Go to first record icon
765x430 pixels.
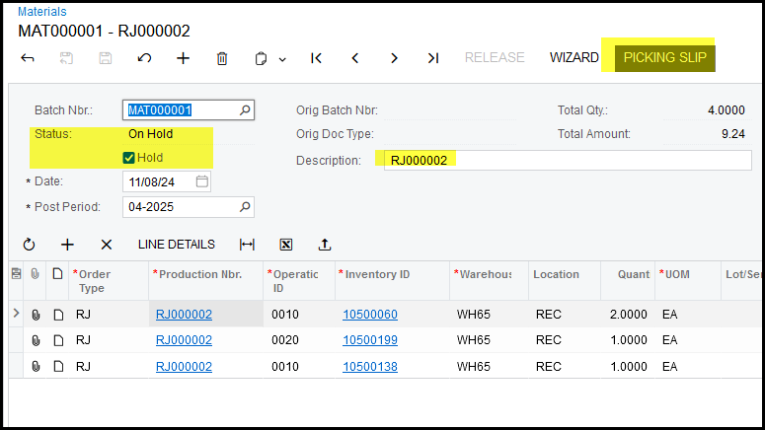tap(316, 58)
